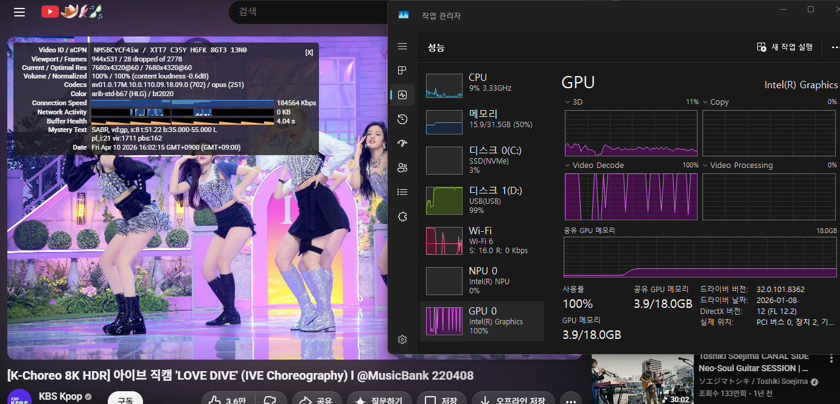Click the YouTube search box
840x404 pixels.
click(x=309, y=12)
